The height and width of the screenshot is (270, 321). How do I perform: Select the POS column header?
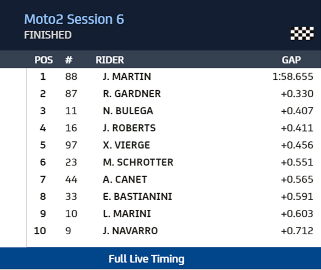[44, 60]
